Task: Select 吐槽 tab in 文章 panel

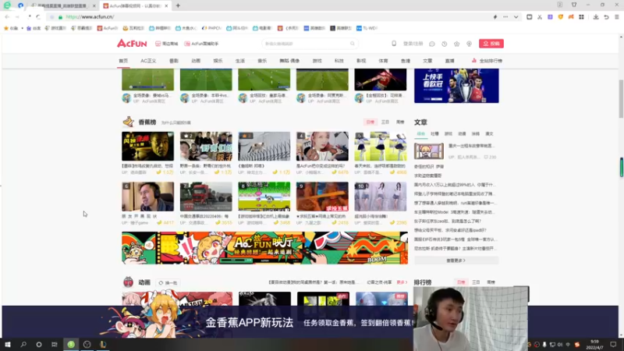Action: [434, 134]
